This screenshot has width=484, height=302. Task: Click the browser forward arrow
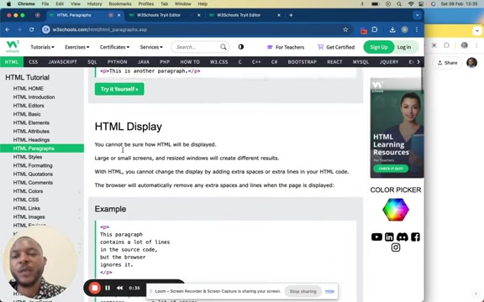point(19,29)
